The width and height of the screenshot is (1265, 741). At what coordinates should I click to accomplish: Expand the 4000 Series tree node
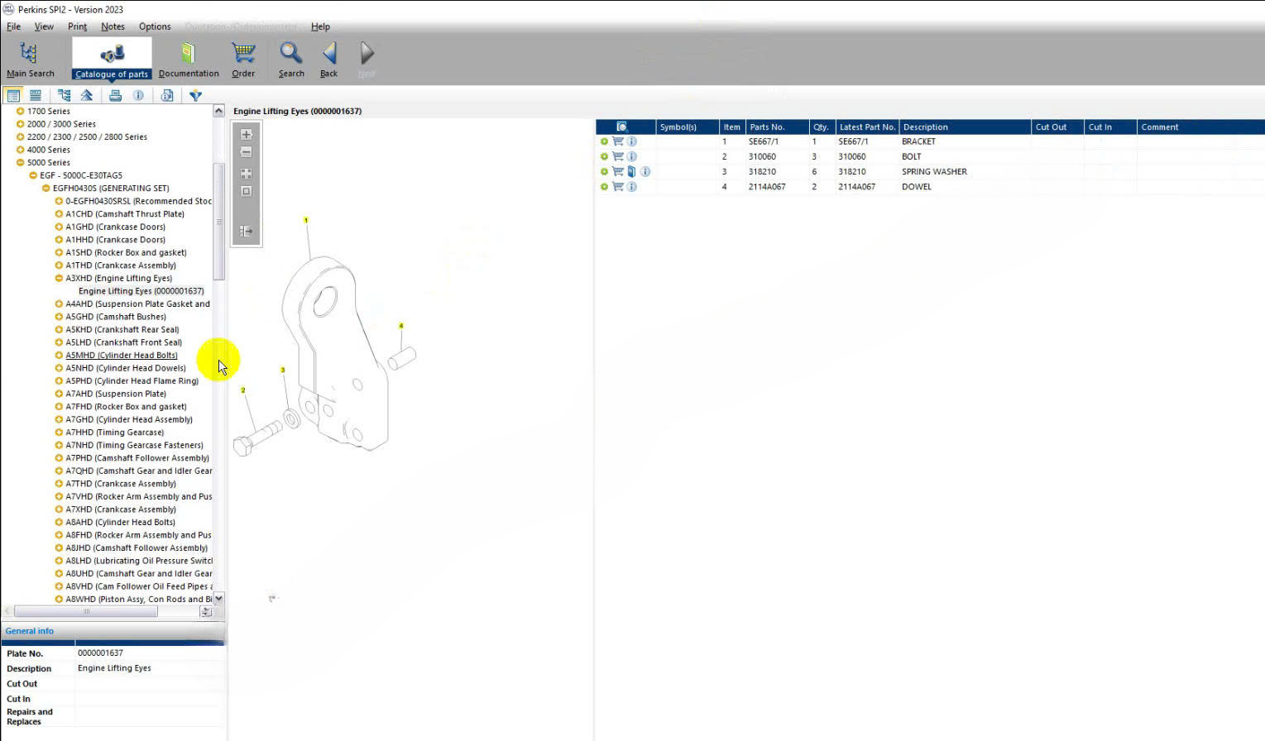[21, 150]
